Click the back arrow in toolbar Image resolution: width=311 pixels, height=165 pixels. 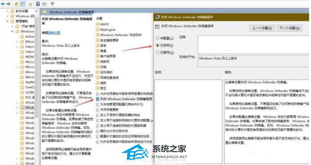[x=3, y=4]
